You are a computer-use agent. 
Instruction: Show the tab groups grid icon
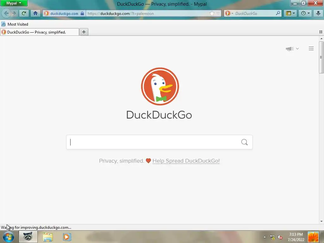tap(321, 32)
